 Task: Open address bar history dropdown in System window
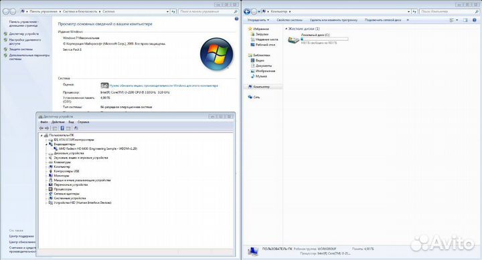(x=167, y=11)
